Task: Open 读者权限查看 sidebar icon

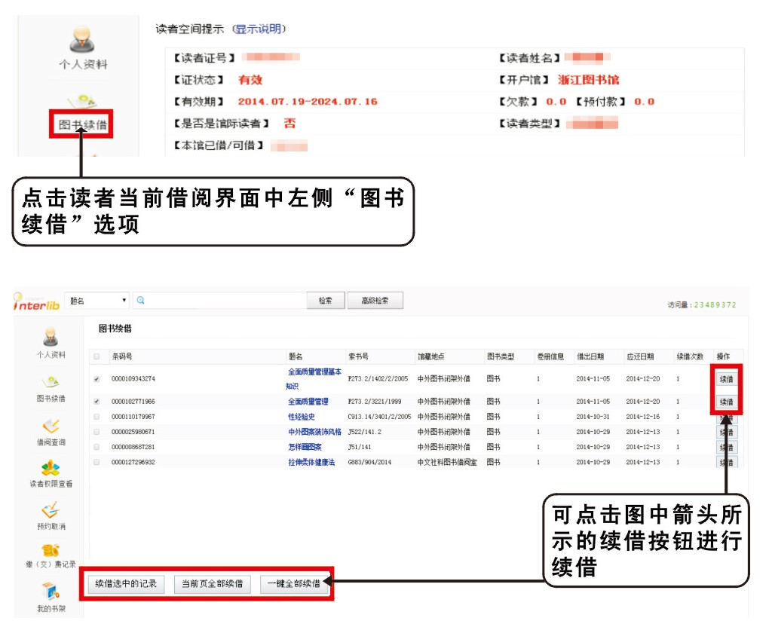Action: (51, 468)
